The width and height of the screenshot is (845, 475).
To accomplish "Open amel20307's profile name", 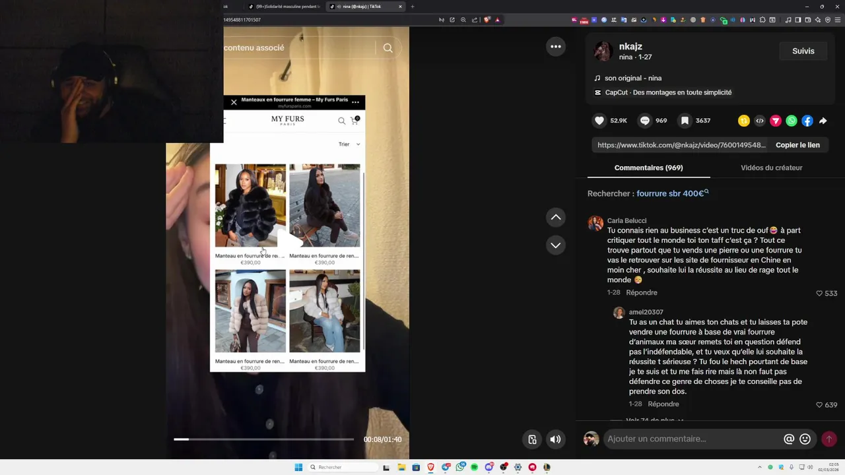I will (x=646, y=312).
